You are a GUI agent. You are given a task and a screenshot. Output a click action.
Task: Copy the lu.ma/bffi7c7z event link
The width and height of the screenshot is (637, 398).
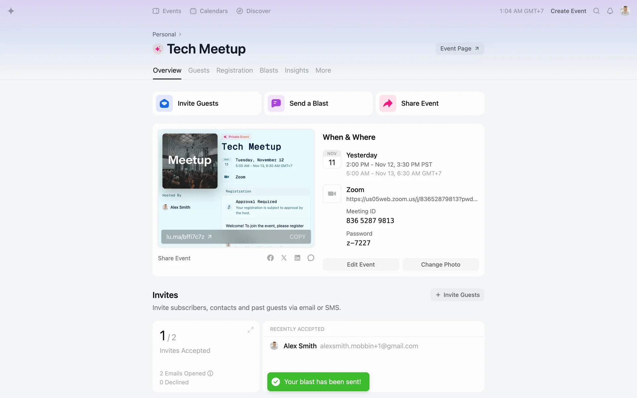[x=297, y=237]
